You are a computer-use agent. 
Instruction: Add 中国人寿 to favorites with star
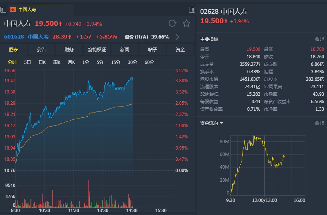(x=186, y=24)
